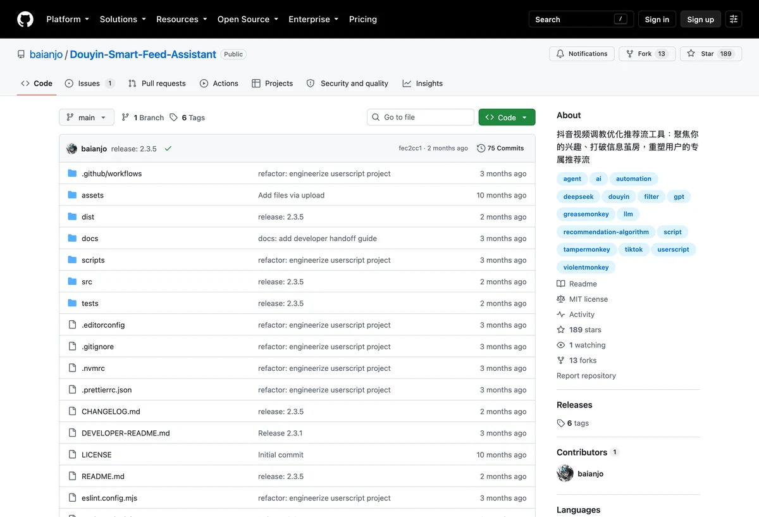Click the pulse icon beside Activity
This screenshot has height=517, width=759.
[x=561, y=315]
